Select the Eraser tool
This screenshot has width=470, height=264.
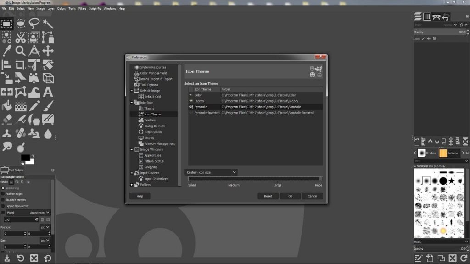coord(6,120)
